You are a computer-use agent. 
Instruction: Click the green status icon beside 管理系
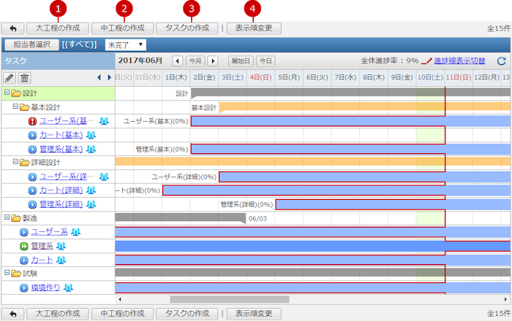[x=24, y=246]
